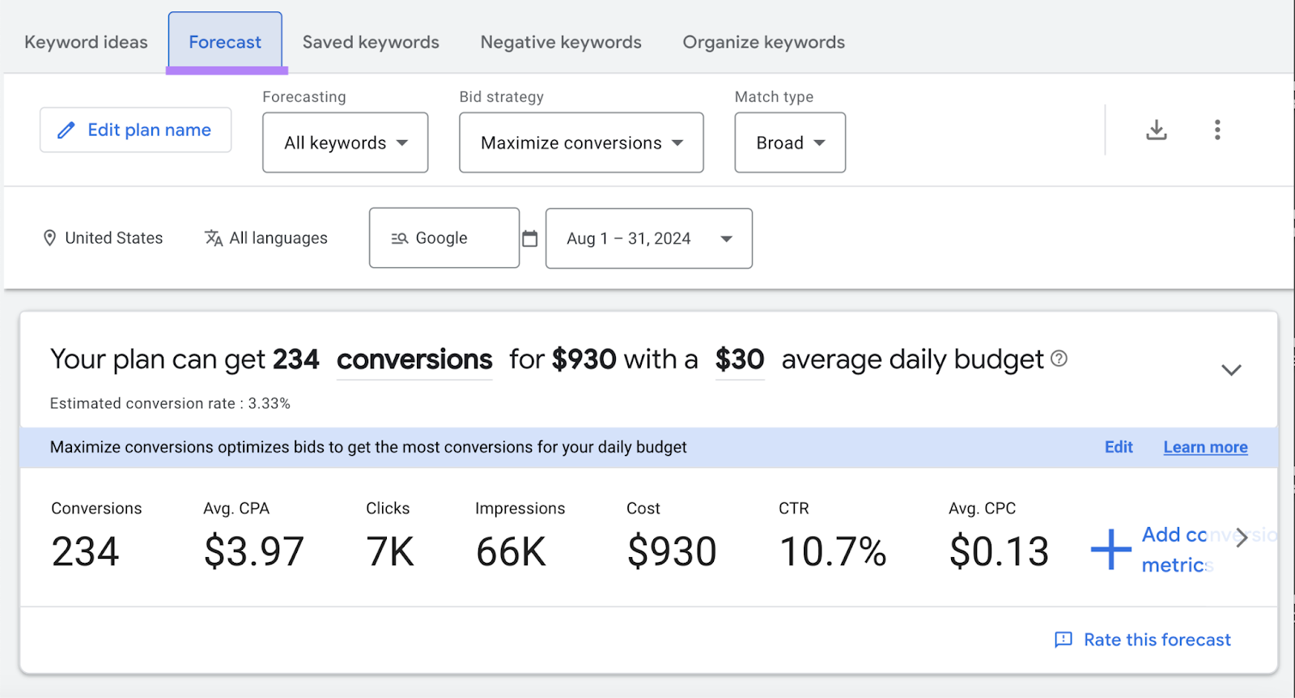
Task: Open the three-dot more options menu
Action: tap(1217, 130)
